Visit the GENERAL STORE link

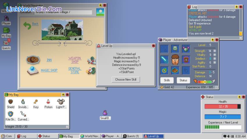[x=75, y=70]
